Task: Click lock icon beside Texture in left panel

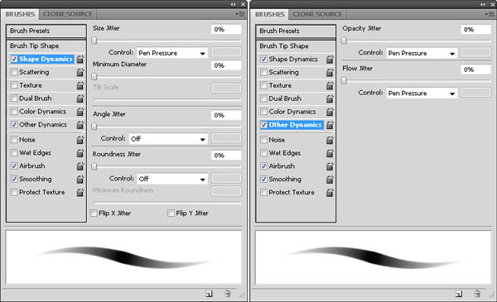Action: point(80,85)
